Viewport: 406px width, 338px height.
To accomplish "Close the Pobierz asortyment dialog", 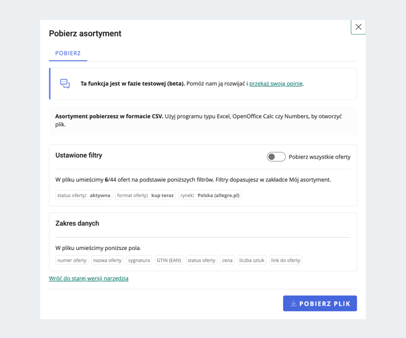I will click(x=358, y=27).
